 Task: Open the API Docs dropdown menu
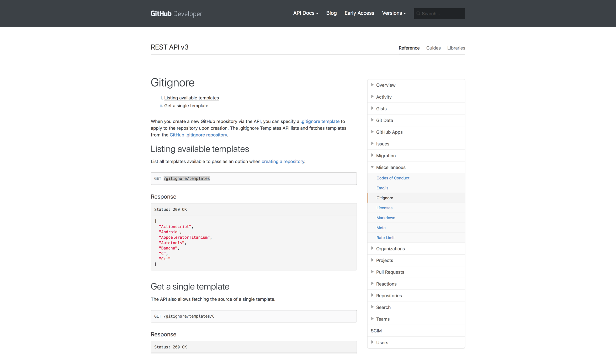coord(306,13)
